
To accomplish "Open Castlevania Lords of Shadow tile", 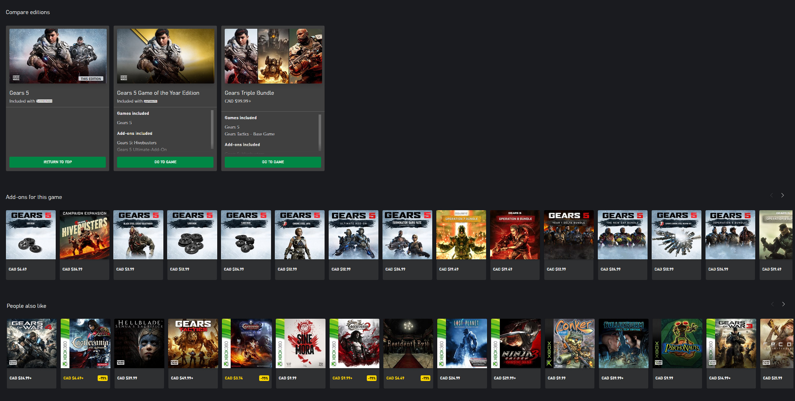I will [x=85, y=353].
